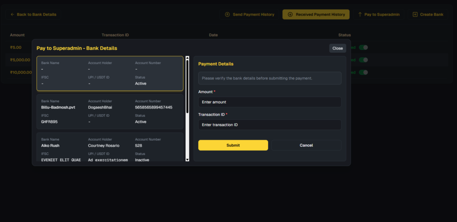457x222 pixels.
Task: Click the Send Payment History arrow icon
Action: click(227, 15)
